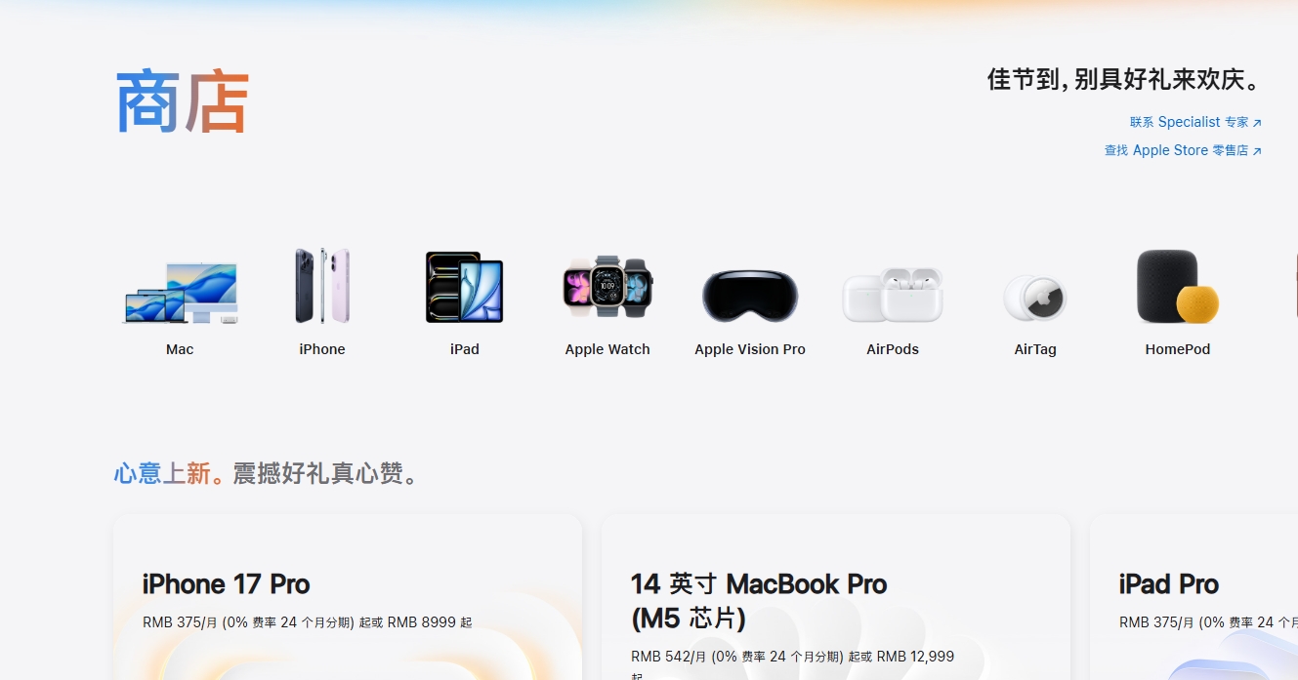Click the partially visible category at row end
The image size is (1298, 680).
[x=1294, y=287]
